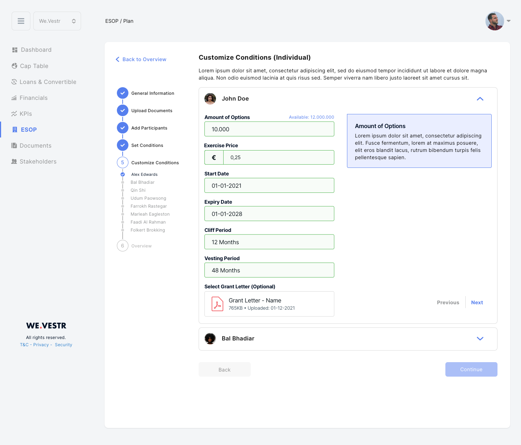Click the step 6 Overview circle
The width and height of the screenshot is (521, 445).
(123, 246)
